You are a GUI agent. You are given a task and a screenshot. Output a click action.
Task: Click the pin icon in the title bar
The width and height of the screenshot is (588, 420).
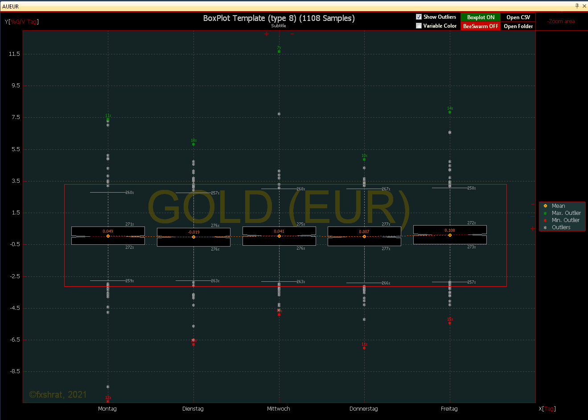click(x=577, y=6)
